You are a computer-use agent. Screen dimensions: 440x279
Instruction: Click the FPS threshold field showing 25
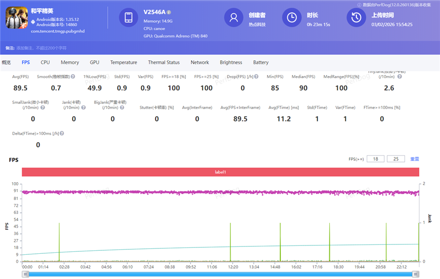click(x=396, y=159)
